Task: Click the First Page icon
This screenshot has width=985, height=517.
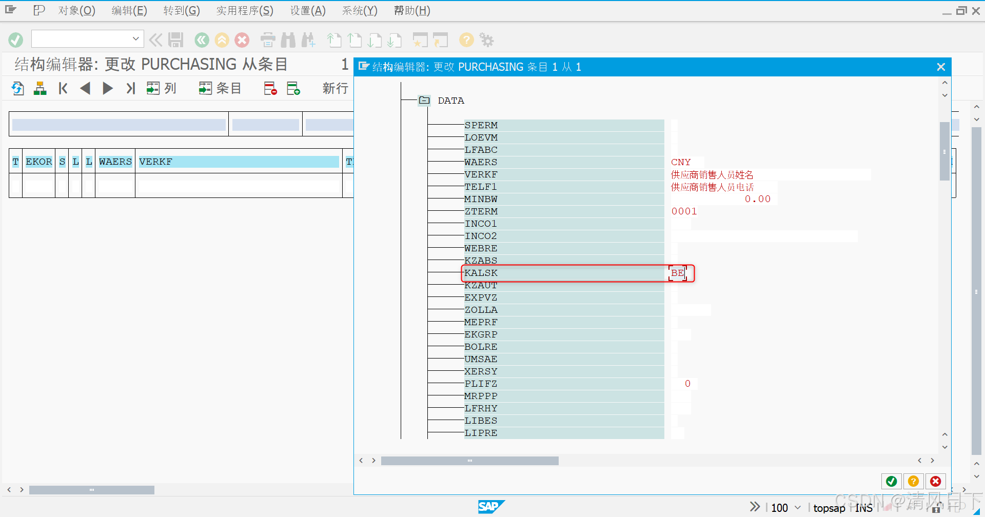Action: pyautogui.click(x=334, y=40)
